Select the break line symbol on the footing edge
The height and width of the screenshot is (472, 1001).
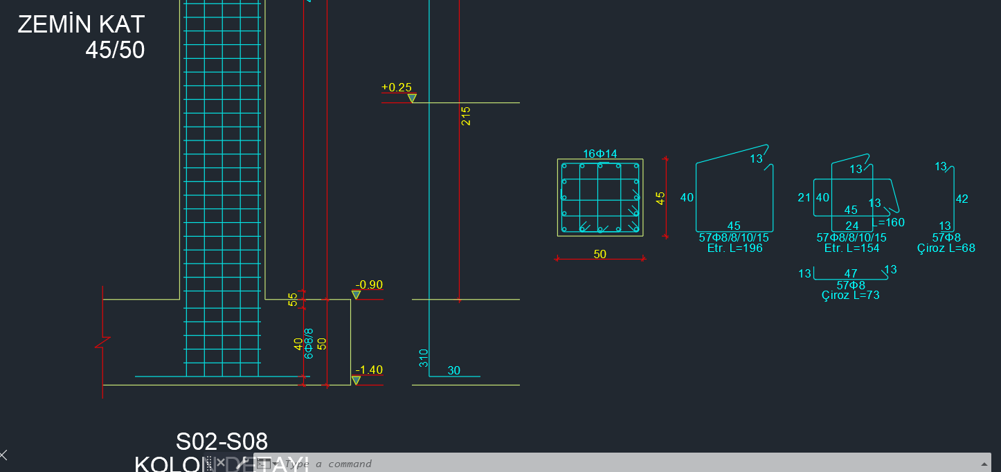point(103,343)
